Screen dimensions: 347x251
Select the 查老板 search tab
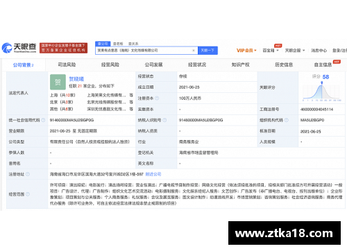pos(118,44)
